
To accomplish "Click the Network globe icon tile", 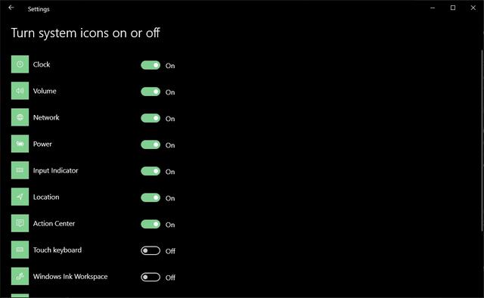I will pyautogui.click(x=20, y=117).
